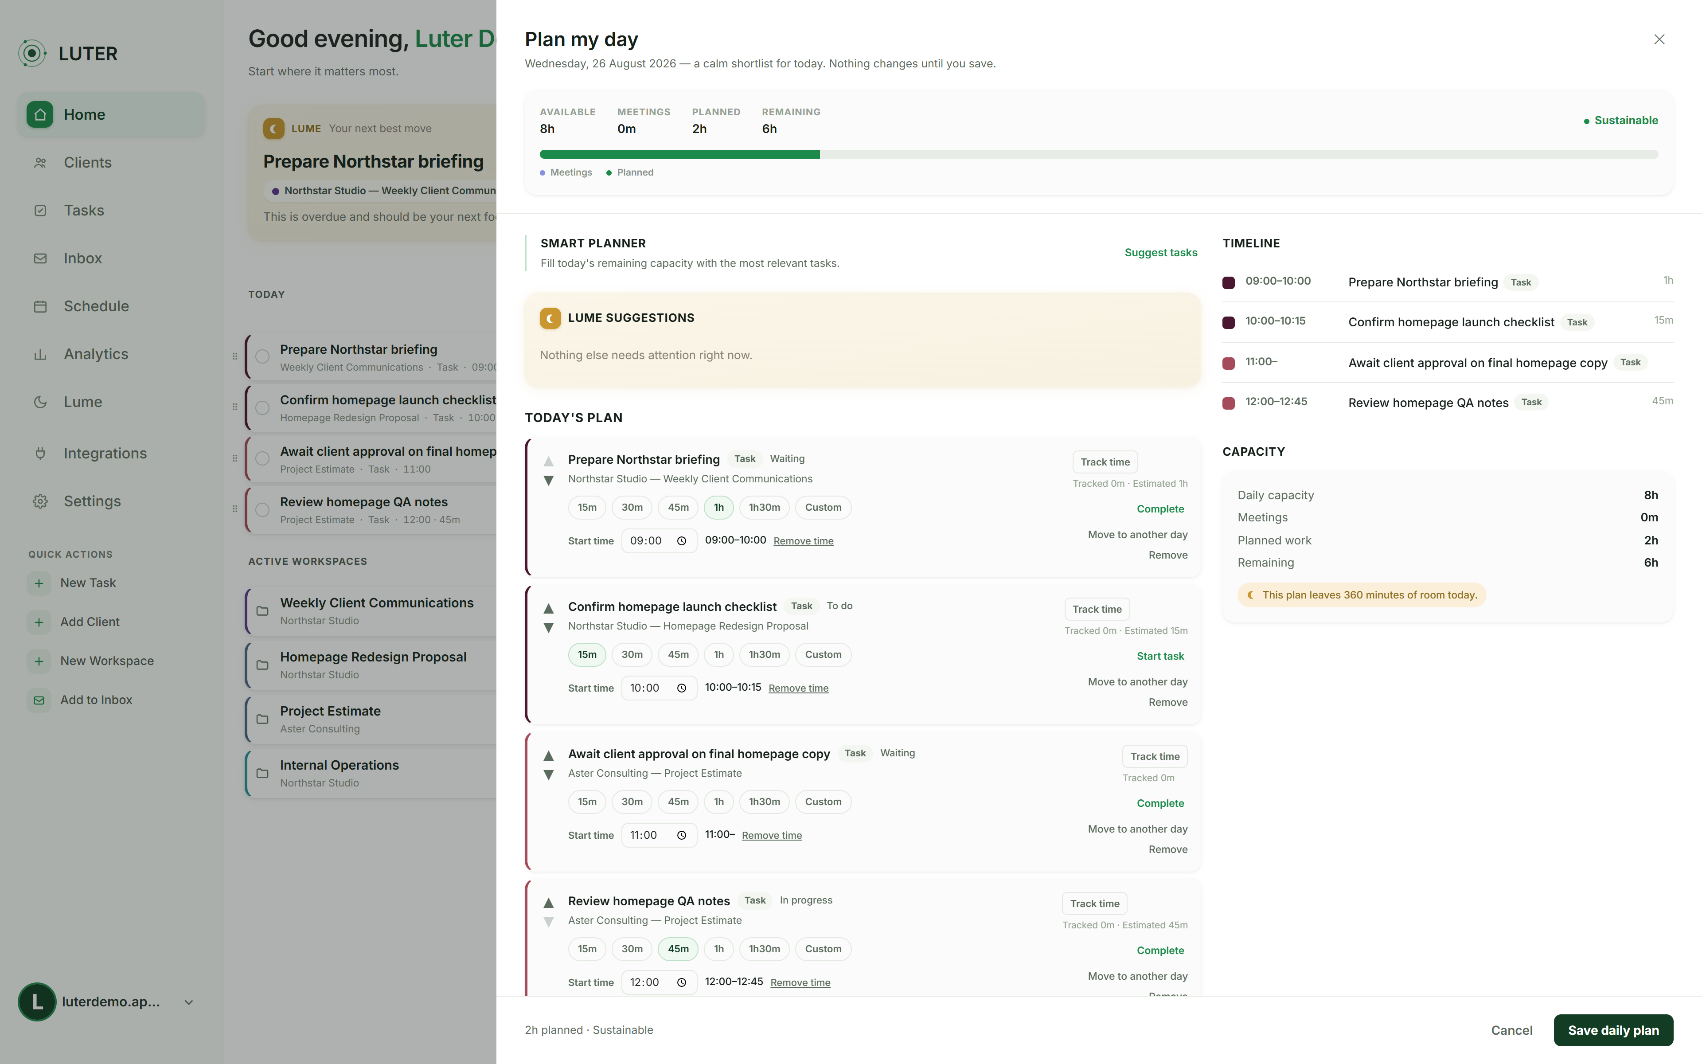Click color marker for 12:00–12:45 timeline entry

point(1229,403)
